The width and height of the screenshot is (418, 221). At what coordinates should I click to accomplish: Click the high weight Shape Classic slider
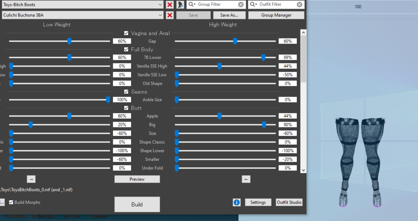point(225,142)
